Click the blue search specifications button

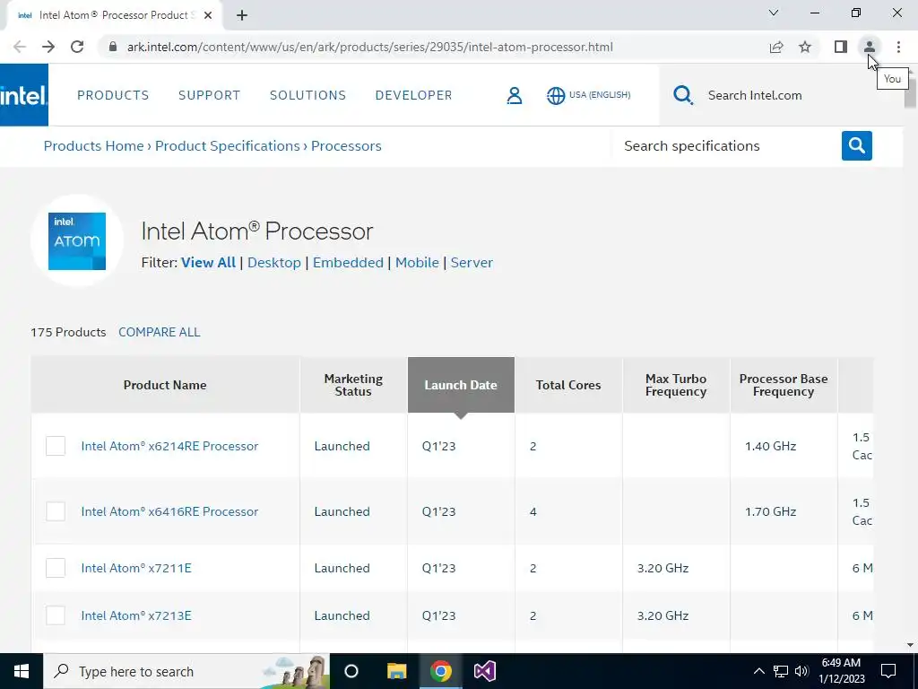[856, 146]
